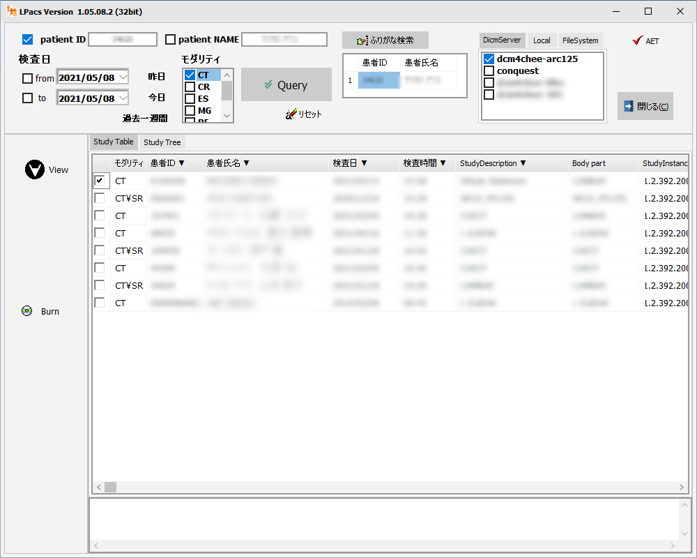Screen dimensions: 697x558
Task: Uncheck the patient ID checkbox
Action: (x=28, y=39)
